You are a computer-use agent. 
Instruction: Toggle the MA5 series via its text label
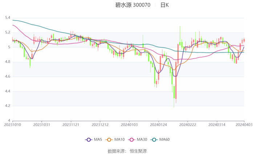(x=98, y=140)
